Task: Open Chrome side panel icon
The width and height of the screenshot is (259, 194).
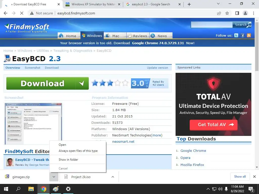Action: [x=237, y=13]
